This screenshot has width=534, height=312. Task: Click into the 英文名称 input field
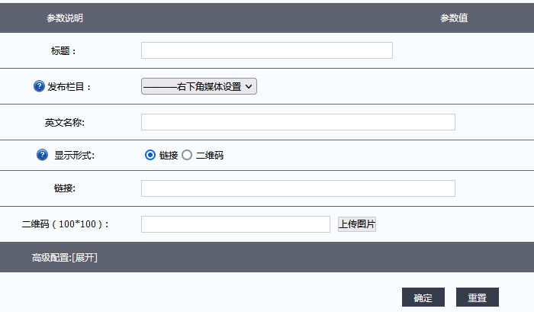point(298,122)
